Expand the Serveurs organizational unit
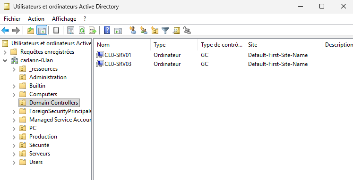This screenshot has width=353, height=180. (14, 154)
